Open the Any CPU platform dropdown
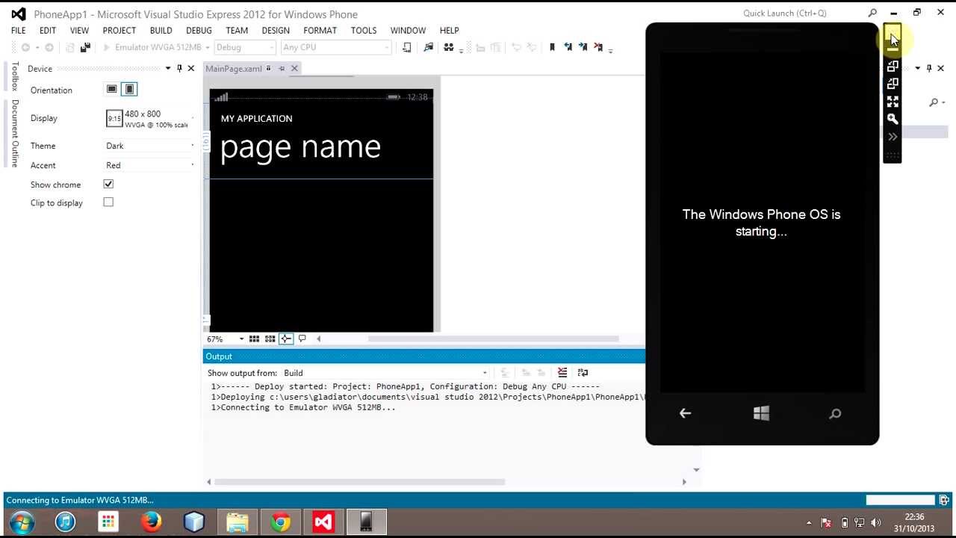Screen dimensions: 956x538 (336, 47)
